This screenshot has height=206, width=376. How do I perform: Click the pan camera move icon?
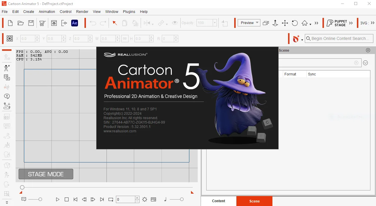[285, 23]
